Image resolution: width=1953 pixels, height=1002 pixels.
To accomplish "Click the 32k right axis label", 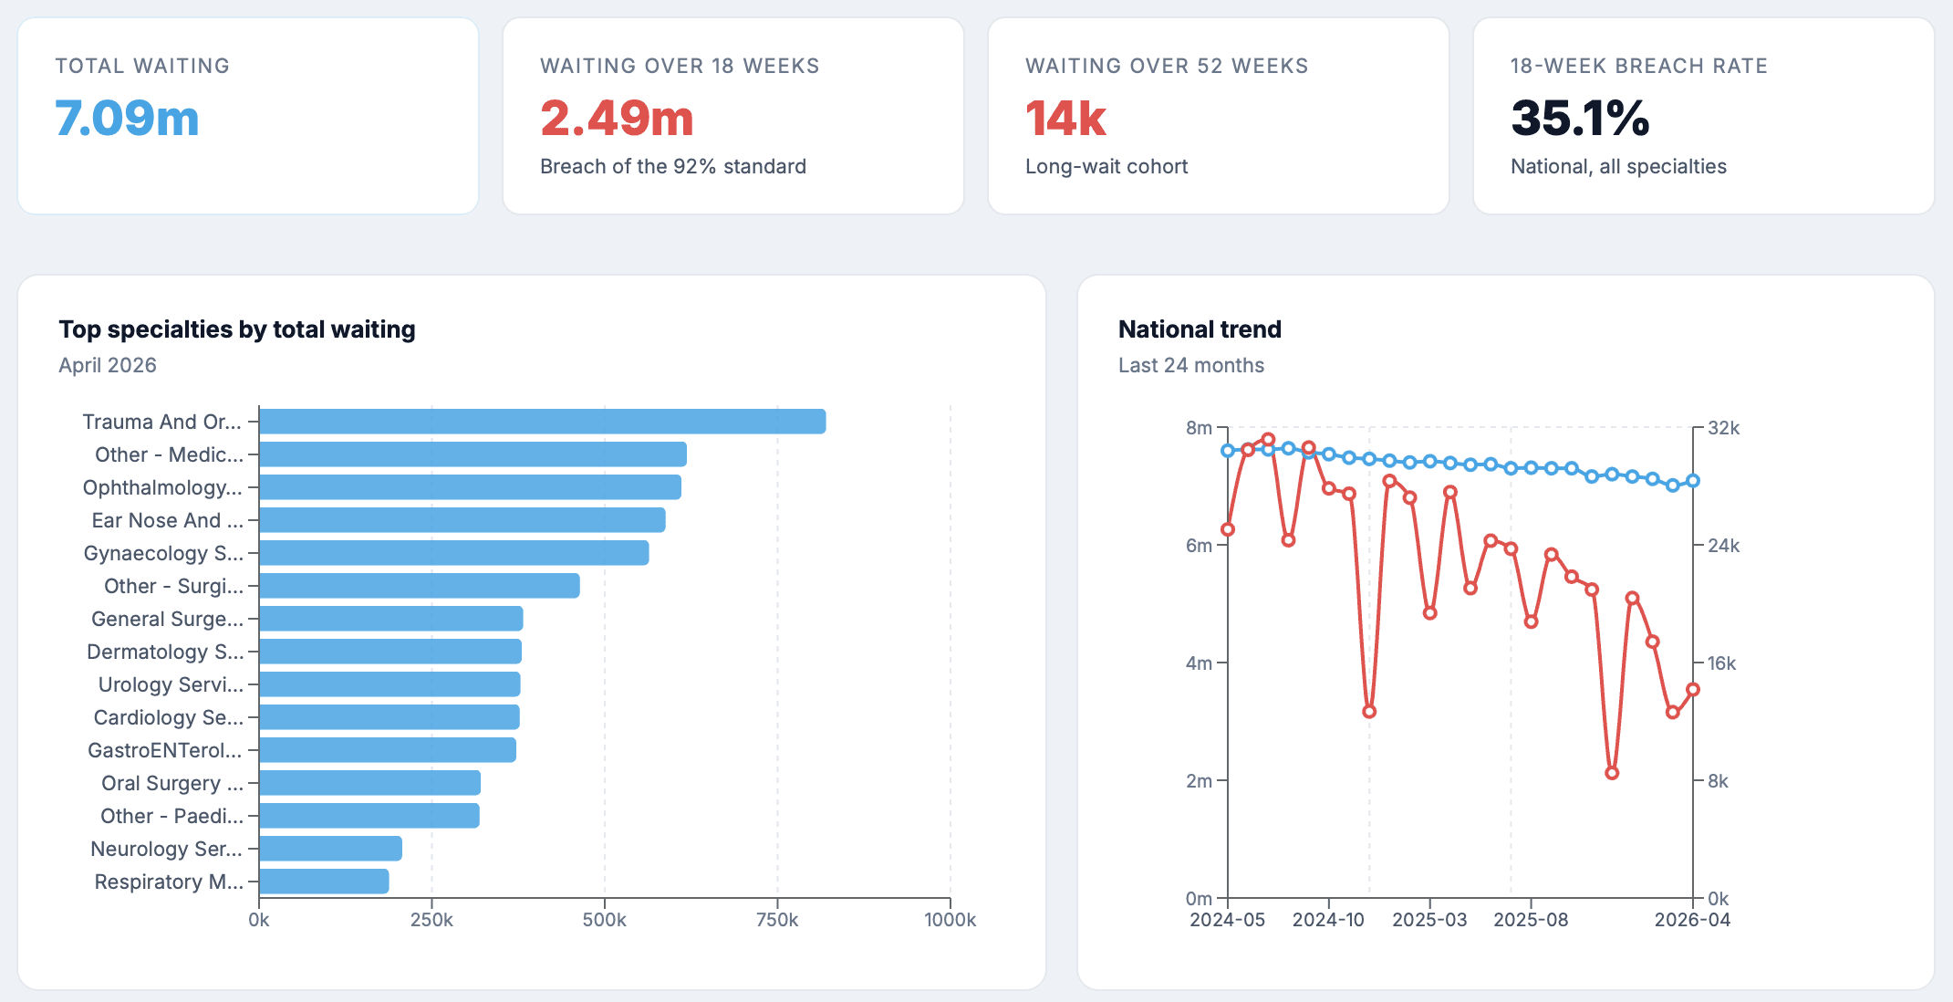I will coord(1724,428).
